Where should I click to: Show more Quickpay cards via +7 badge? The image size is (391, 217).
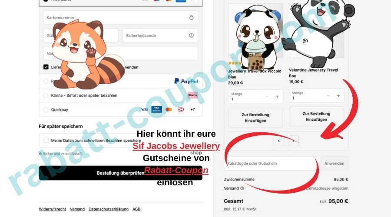192,109
